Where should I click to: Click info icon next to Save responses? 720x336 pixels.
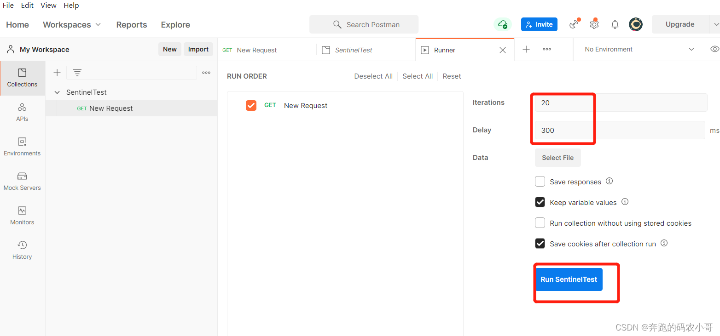[x=609, y=181]
